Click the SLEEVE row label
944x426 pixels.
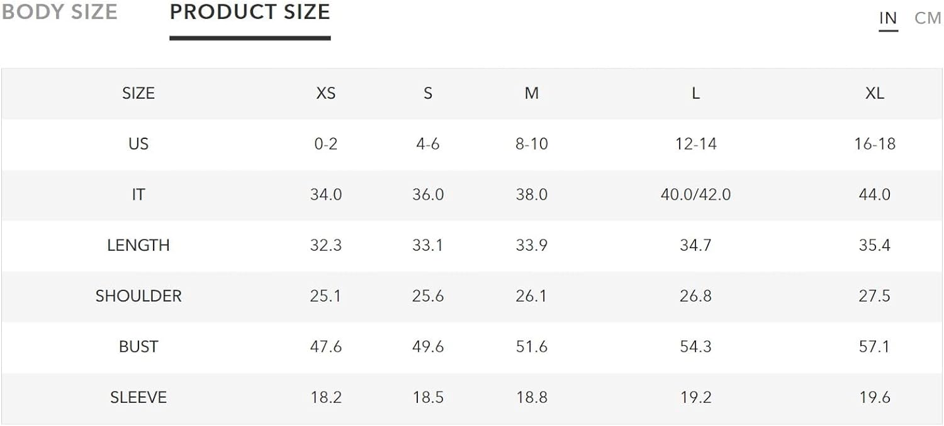(138, 398)
